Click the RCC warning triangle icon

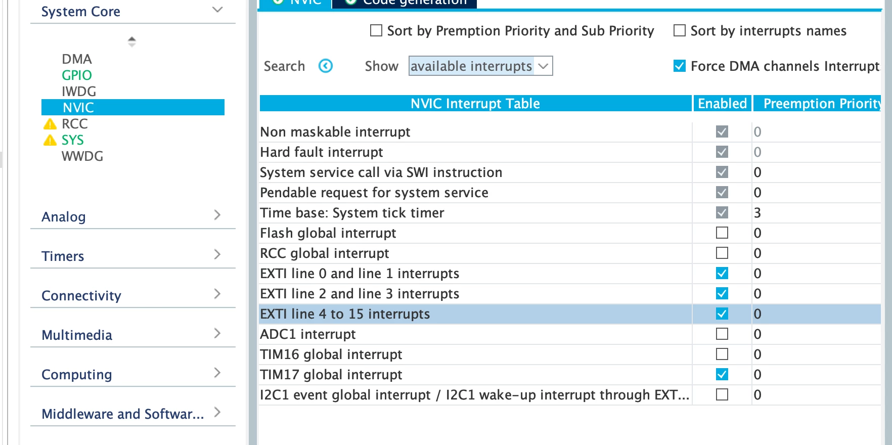(50, 124)
